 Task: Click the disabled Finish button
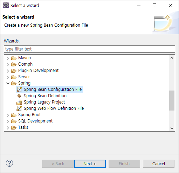click(124, 164)
